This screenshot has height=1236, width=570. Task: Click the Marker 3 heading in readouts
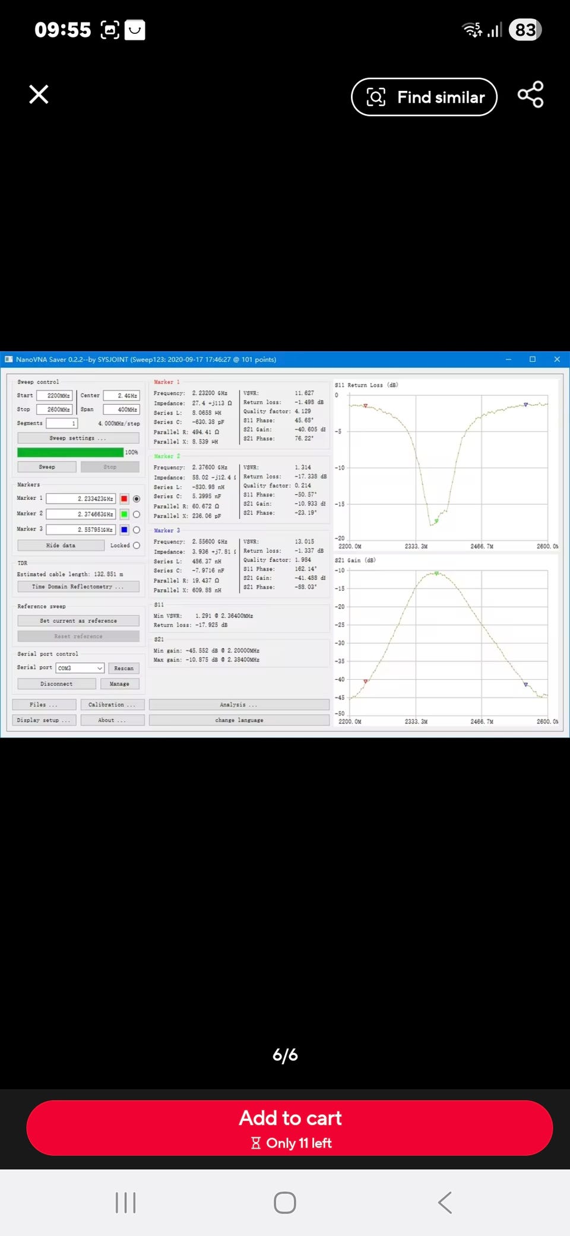(167, 531)
